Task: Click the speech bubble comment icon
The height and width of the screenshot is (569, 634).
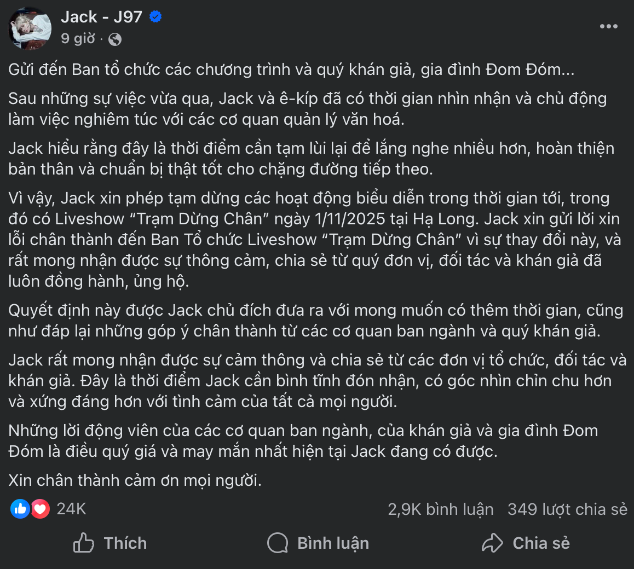Action: pos(278,543)
